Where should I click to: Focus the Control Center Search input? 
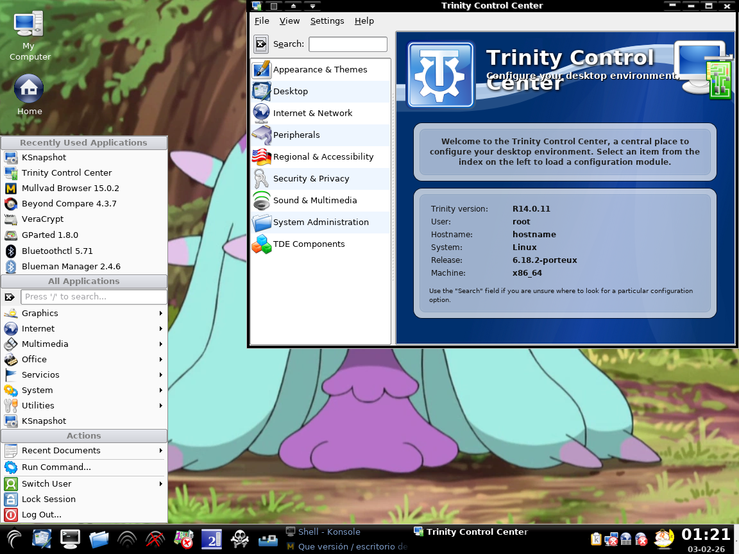coord(348,44)
